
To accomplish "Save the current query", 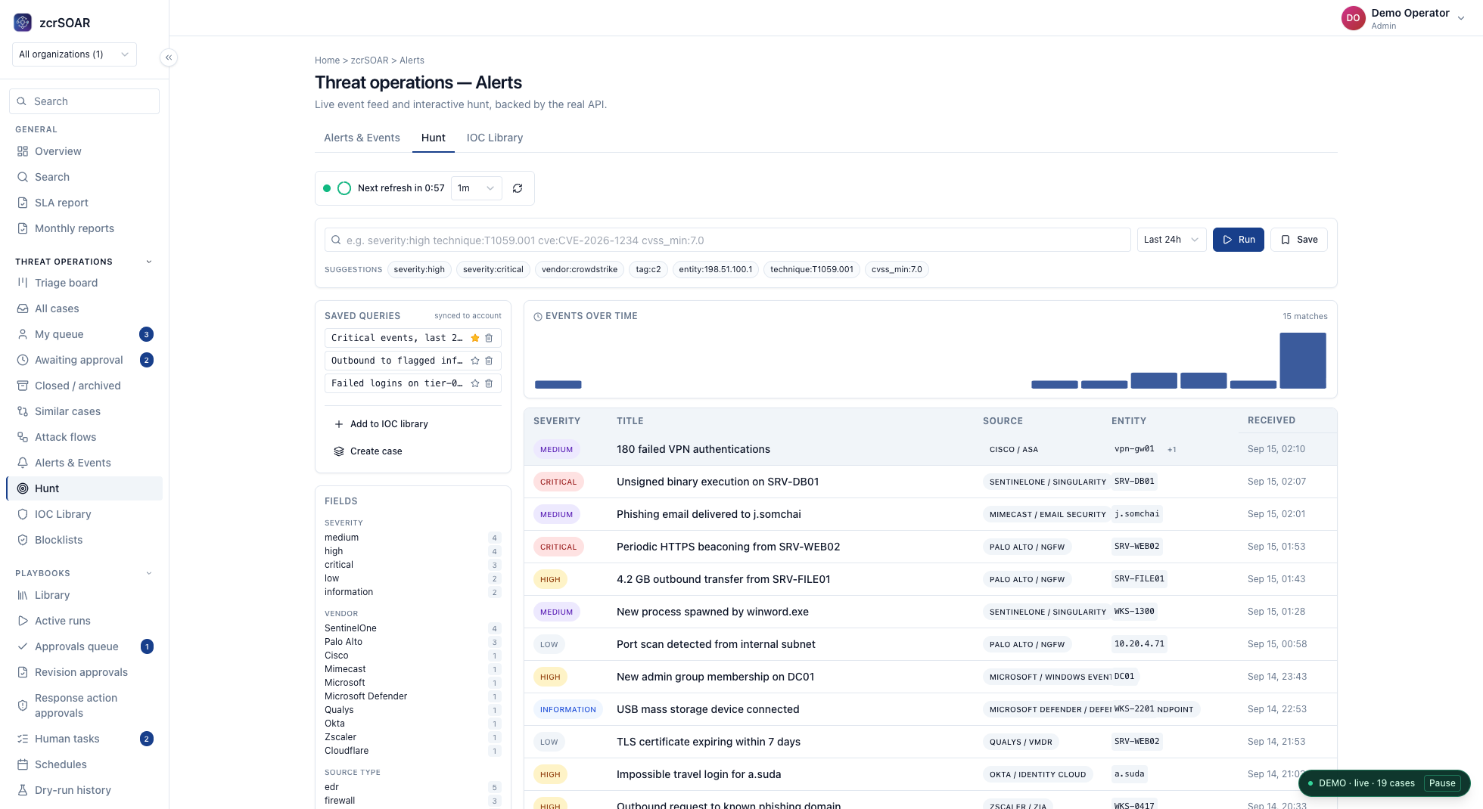I will tap(1299, 240).
